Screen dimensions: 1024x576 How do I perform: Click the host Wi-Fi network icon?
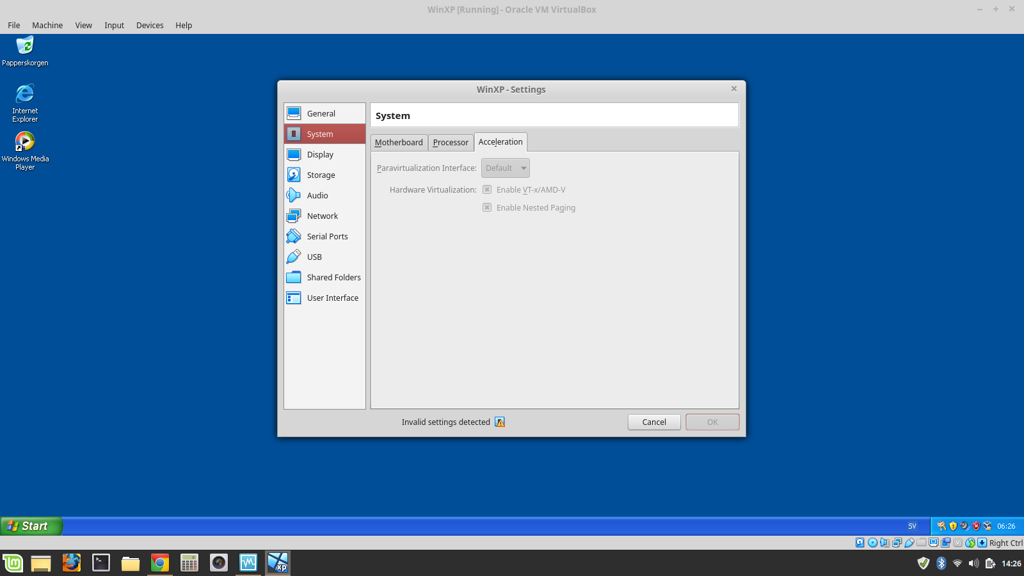(x=957, y=563)
